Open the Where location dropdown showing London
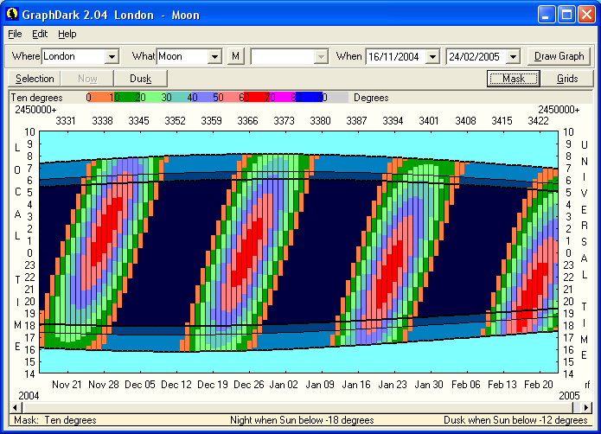This screenshot has height=434, width=601. point(111,57)
